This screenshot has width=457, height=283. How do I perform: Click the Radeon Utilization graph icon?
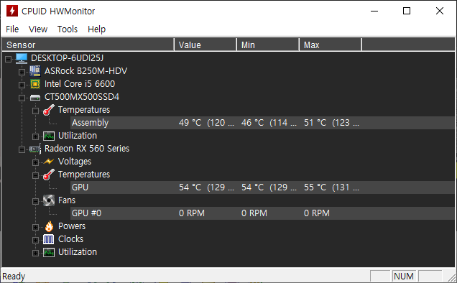49,252
